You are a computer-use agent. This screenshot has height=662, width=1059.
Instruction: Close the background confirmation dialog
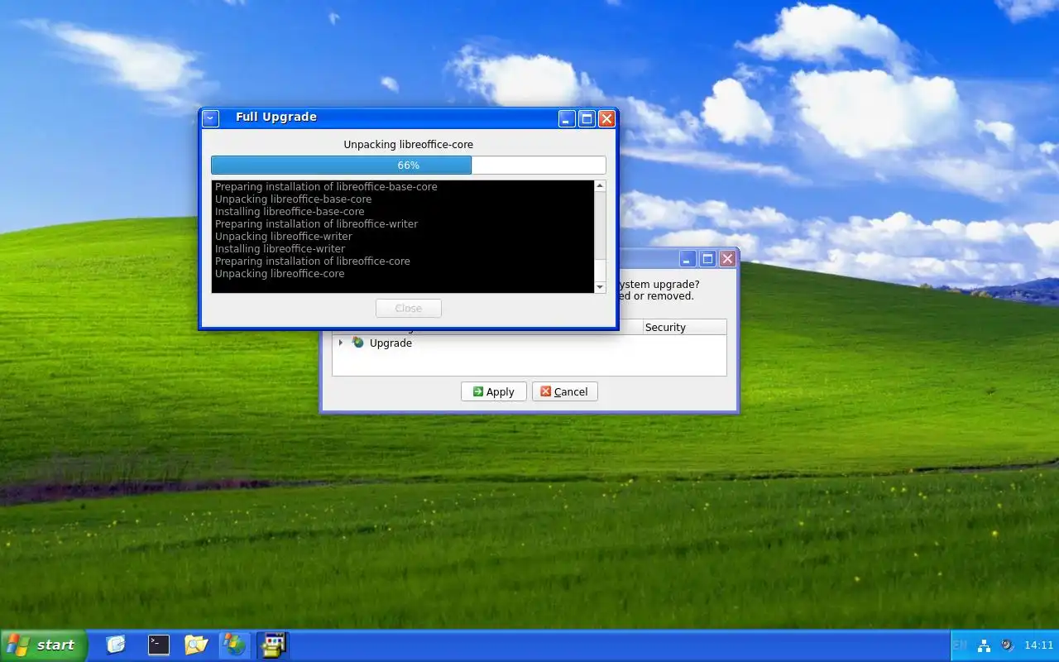click(x=727, y=259)
